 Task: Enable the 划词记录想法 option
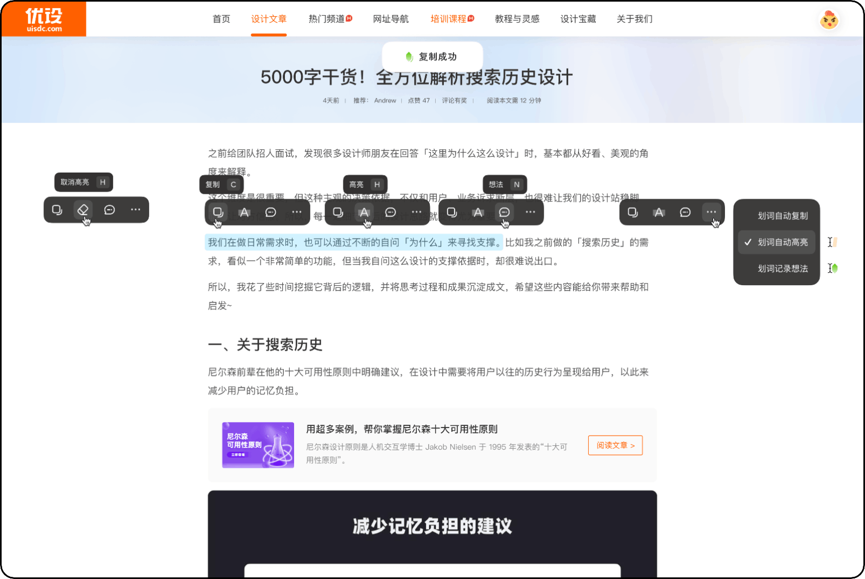[x=782, y=268]
